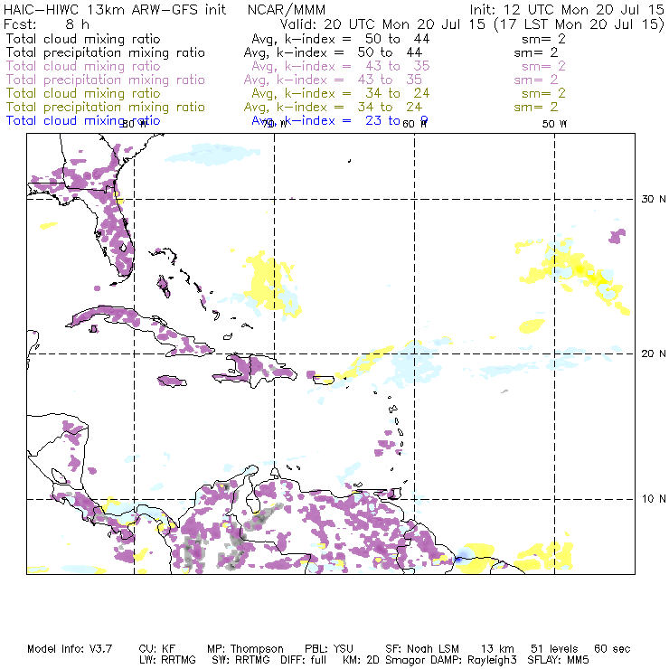Click the "SFLAY: MM5" footer text
The image size is (669, 669).
[x=558, y=660]
